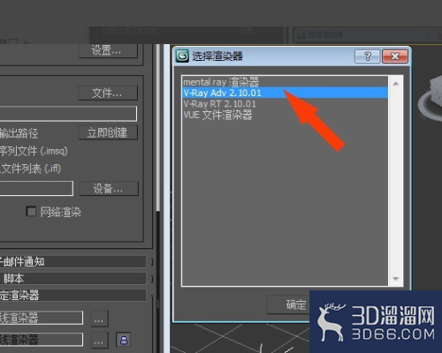The height and width of the screenshot is (353, 442).
Task: Open 设置... in render setup panel
Action: 108,50
